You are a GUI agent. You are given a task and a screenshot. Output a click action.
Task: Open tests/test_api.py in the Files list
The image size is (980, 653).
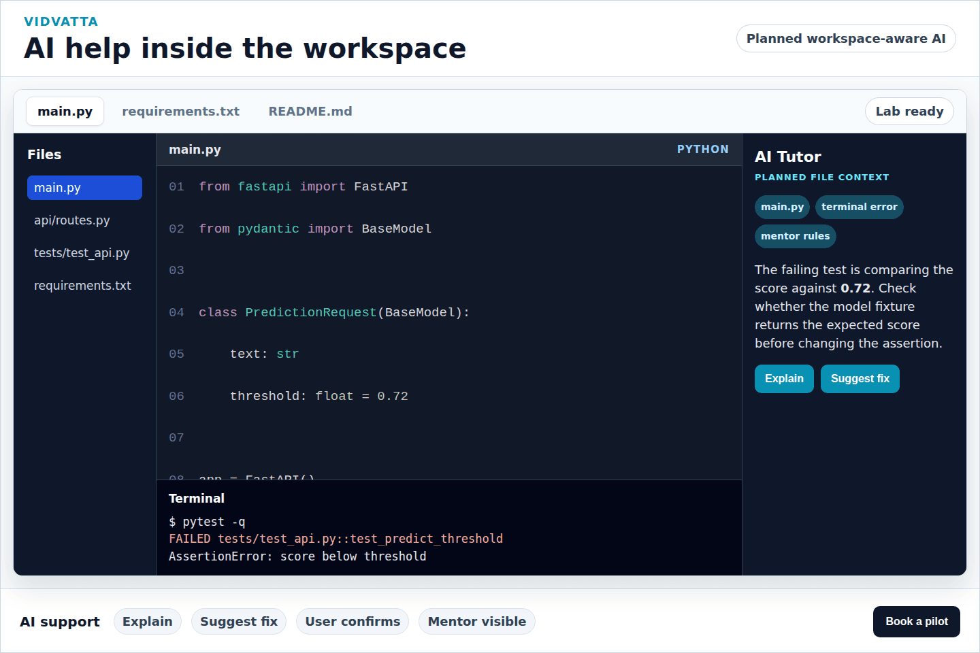84,253
